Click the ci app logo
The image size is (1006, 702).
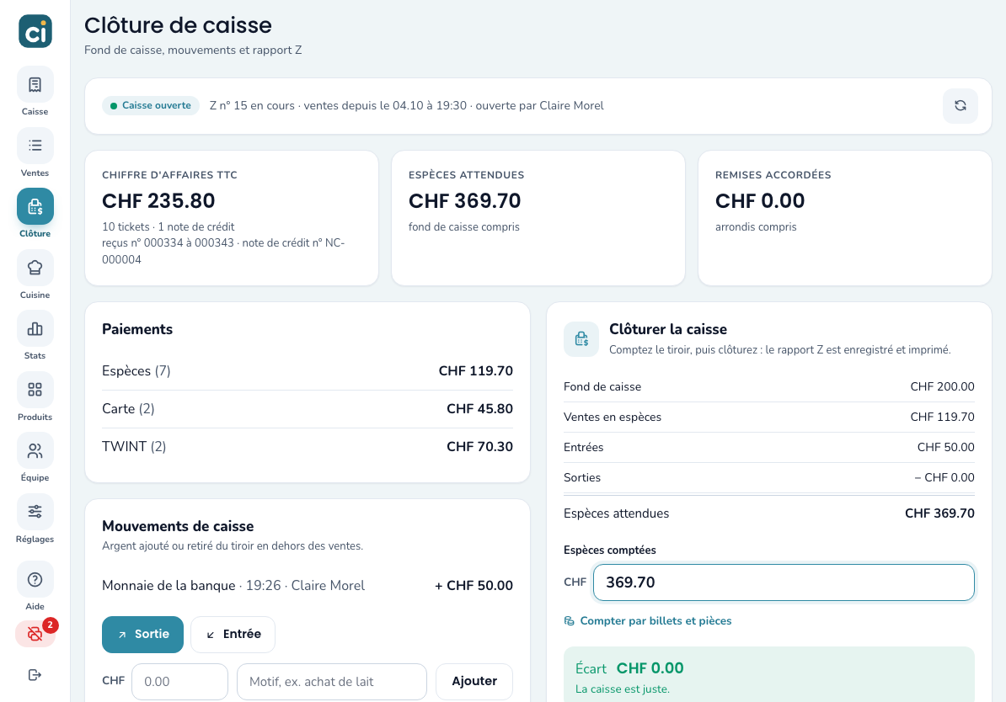(x=35, y=31)
